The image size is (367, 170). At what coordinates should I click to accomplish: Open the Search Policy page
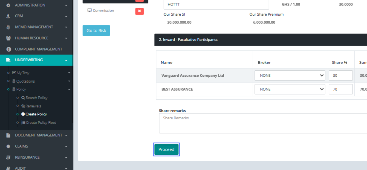tap(36, 98)
